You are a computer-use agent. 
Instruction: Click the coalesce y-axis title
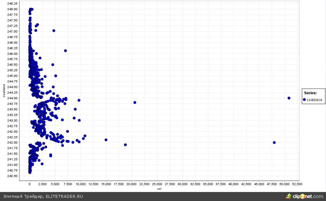(x=4, y=90)
